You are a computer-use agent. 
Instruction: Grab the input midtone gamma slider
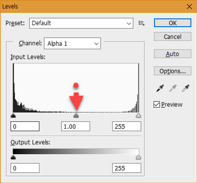tap(76, 116)
